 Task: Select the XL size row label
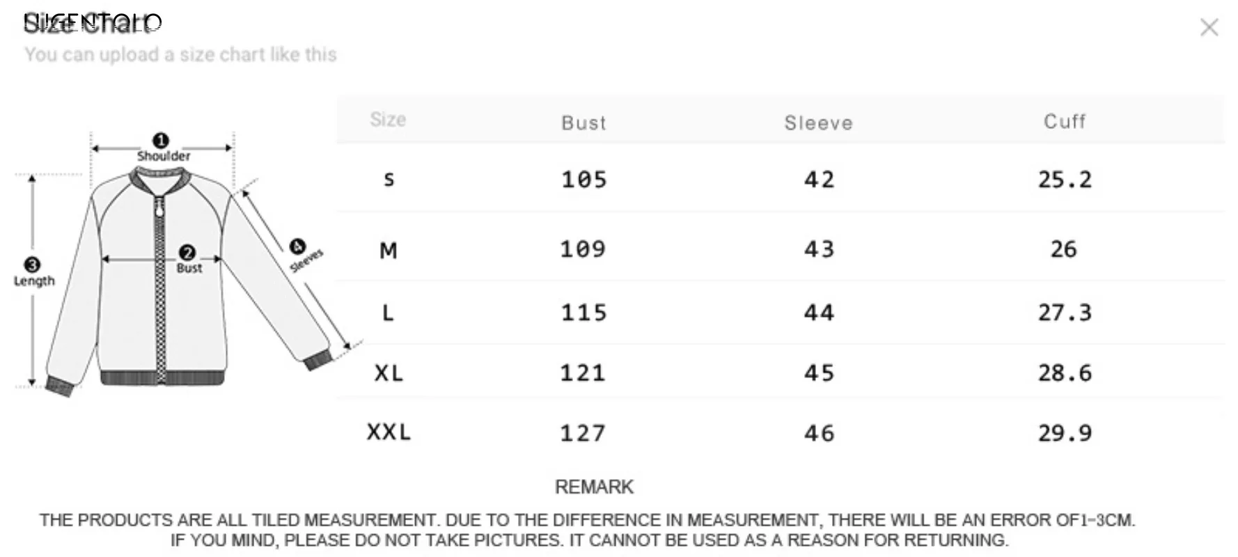pos(389,373)
